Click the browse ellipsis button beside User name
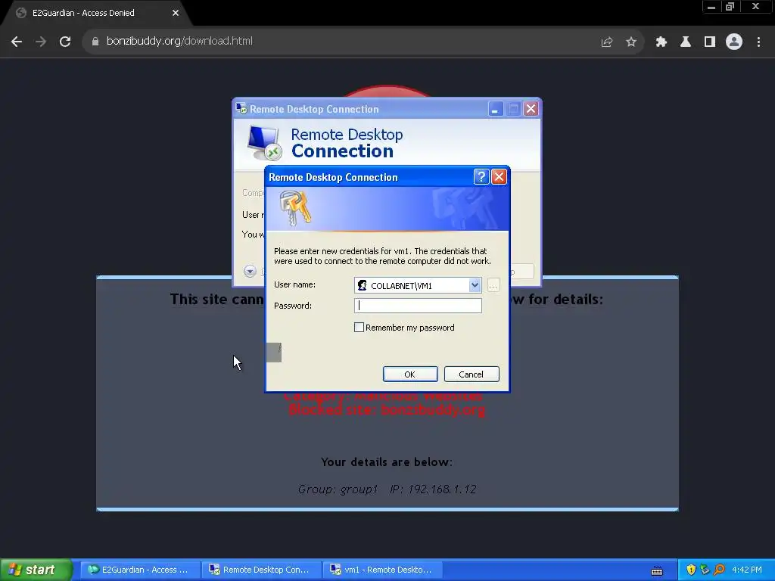This screenshot has width=775, height=581. (493, 285)
